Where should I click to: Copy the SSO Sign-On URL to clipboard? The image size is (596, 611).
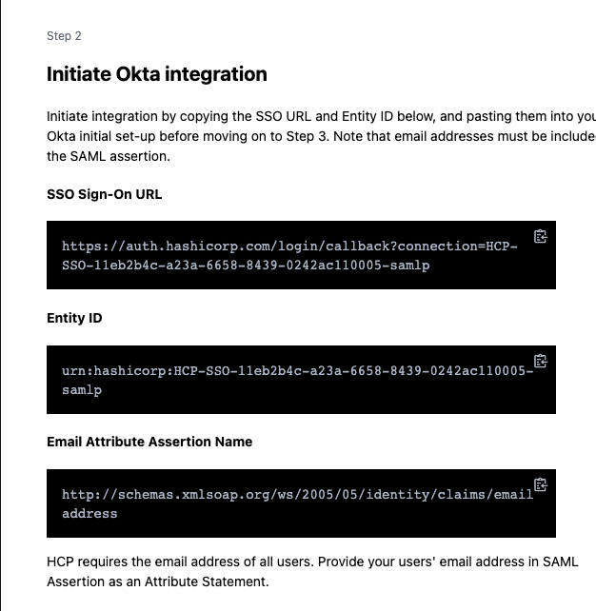540,236
